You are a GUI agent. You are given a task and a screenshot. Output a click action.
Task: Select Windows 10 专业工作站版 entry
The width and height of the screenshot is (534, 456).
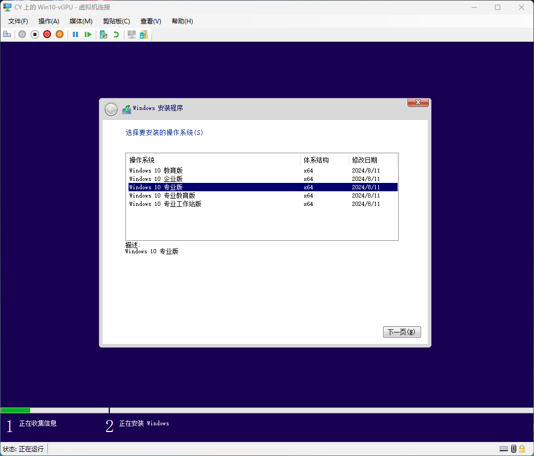(165, 204)
